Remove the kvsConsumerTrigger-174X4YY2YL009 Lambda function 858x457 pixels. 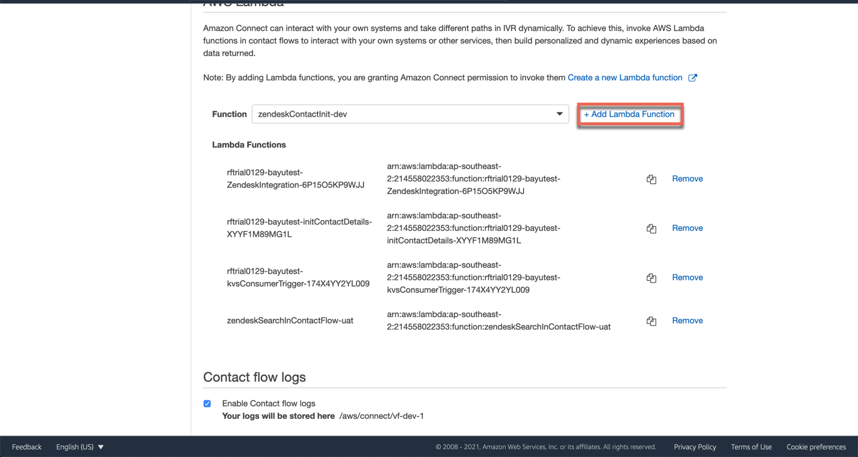687,278
